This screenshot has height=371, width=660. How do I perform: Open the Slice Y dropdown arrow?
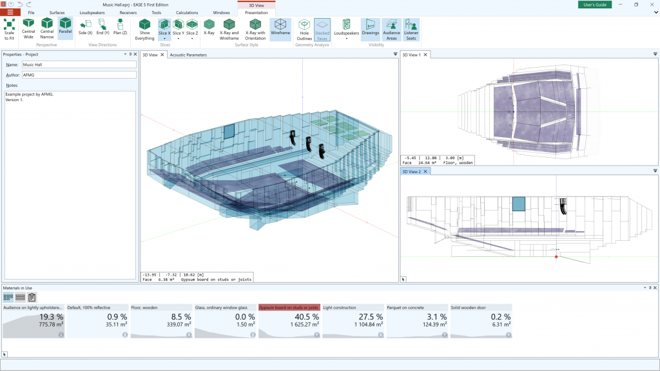[x=179, y=39]
